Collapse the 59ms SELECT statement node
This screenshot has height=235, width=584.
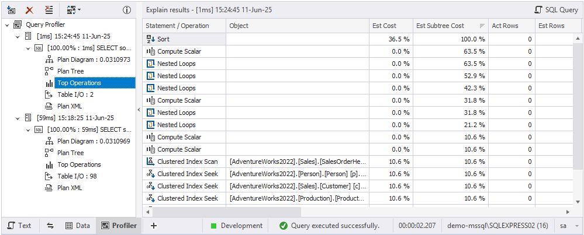[29, 129]
